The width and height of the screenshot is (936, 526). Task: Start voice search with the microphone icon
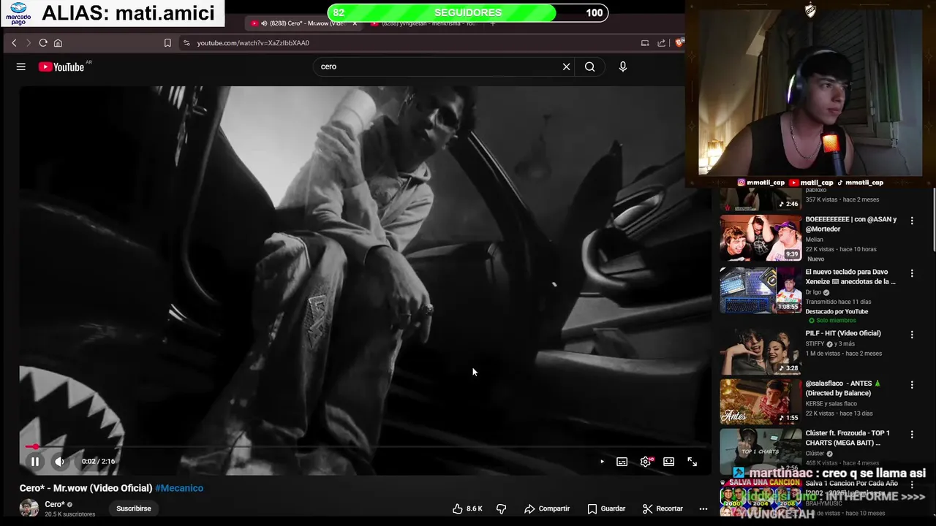pos(623,66)
